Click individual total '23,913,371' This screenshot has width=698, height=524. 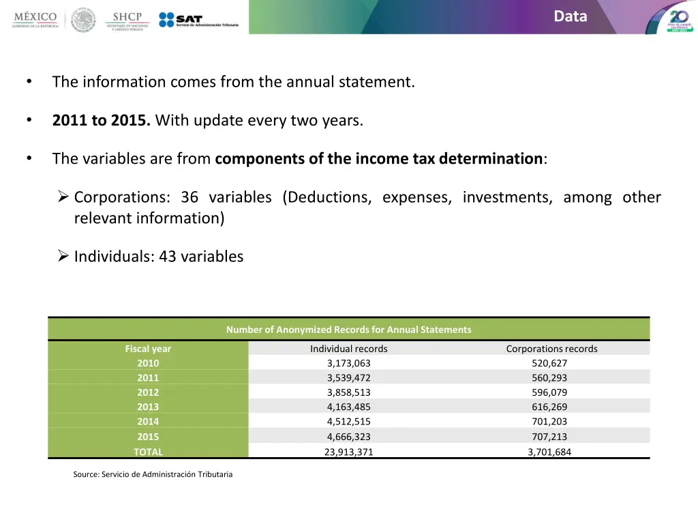(348, 452)
